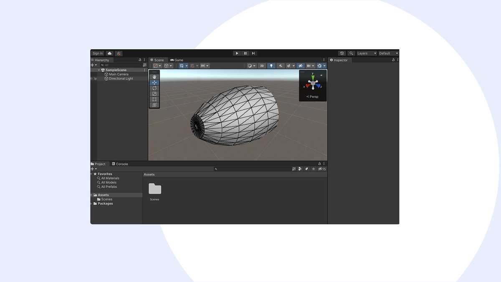Screen dimensions: 501x282
Task: Expand the Packages folder arrow
Action: coord(91,203)
